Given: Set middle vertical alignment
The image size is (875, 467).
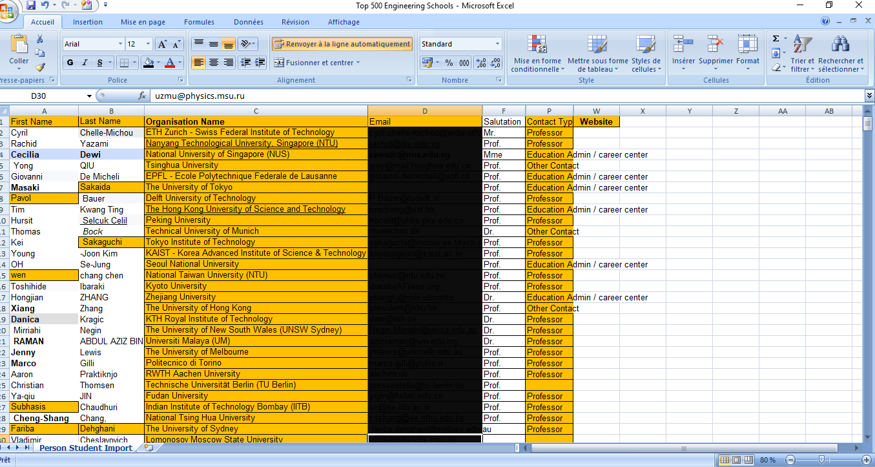Looking at the screenshot, I should click(x=213, y=44).
